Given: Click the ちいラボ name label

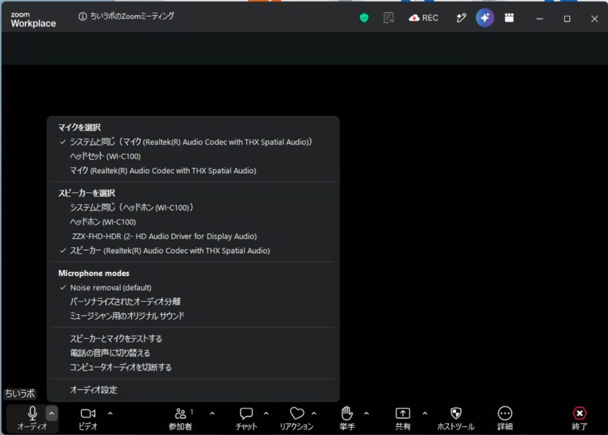Looking at the screenshot, I should click(x=20, y=394).
